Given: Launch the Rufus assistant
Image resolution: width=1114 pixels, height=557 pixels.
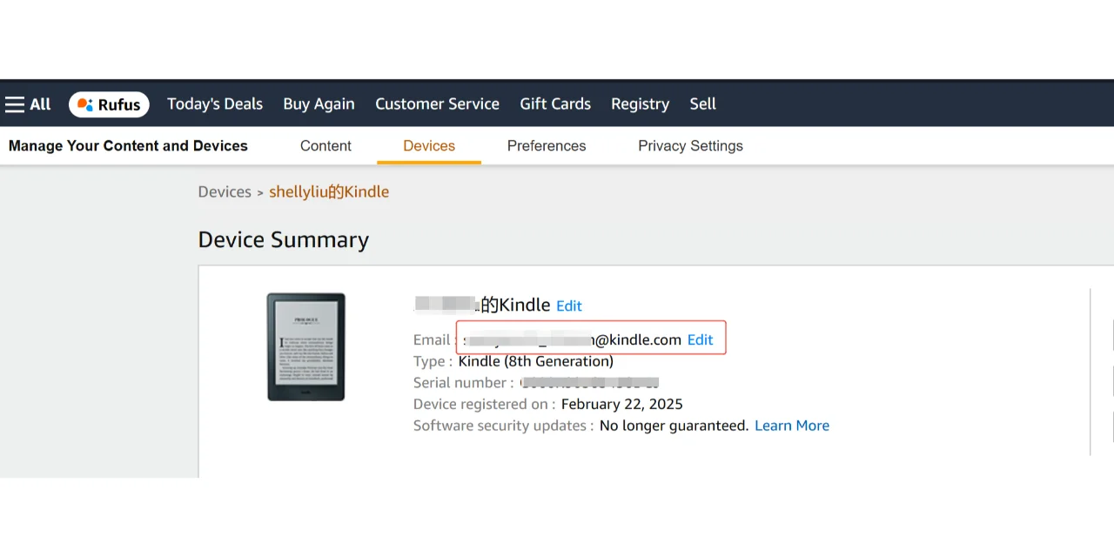Looking at the screenshot, I should pyautogui.click(x=109, y=104).
